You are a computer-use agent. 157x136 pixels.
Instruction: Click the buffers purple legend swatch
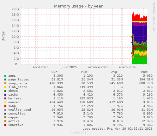[5, 98]
